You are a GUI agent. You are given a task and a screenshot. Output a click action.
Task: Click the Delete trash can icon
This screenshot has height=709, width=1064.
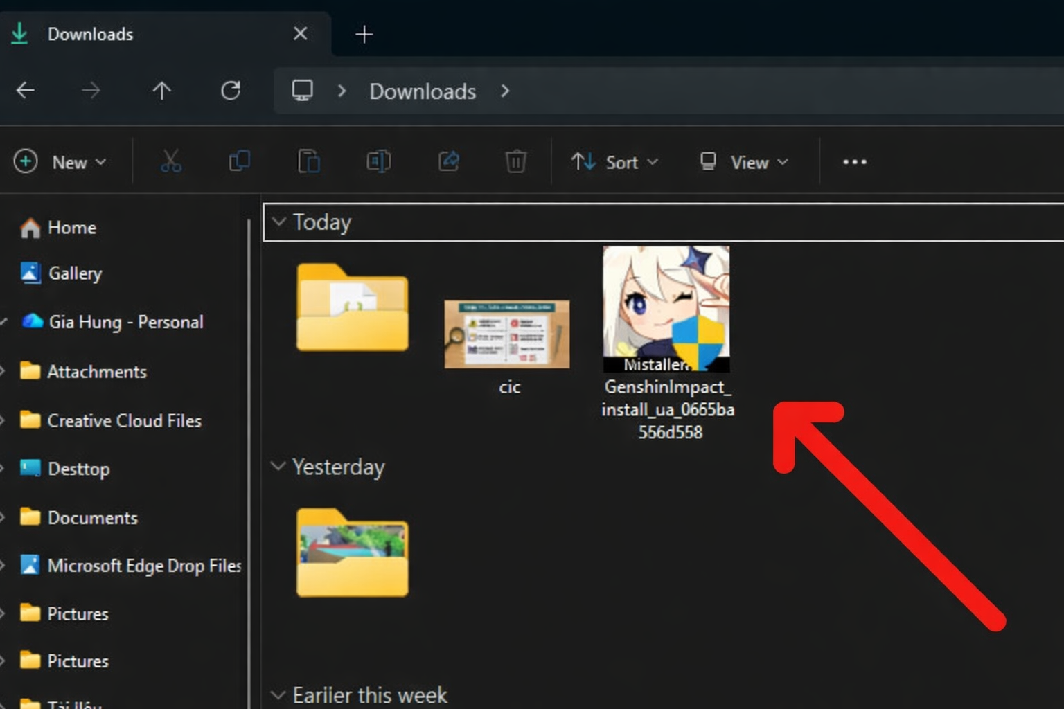[x=515, y=162]
